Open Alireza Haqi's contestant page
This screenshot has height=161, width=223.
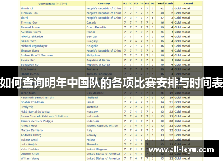(x=29, y=126)
